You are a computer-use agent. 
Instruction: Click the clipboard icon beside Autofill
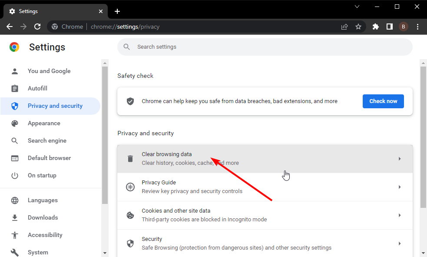point(15,88)
